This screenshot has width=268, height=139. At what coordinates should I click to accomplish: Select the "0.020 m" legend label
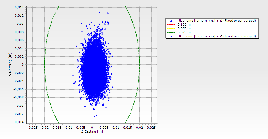click(x=184, y=32)
